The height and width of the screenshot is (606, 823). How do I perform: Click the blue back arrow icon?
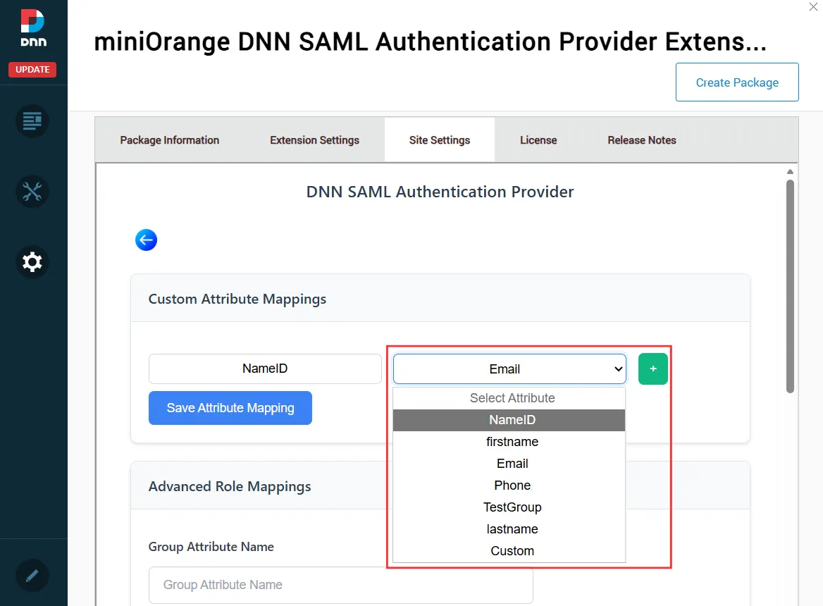(x=146, y=240)
